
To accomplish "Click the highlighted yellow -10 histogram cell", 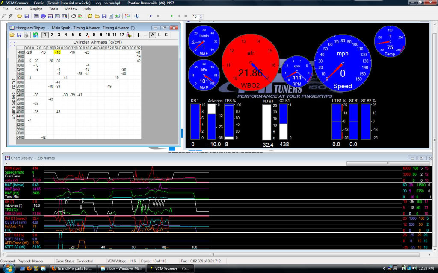I will pyautogui.click(x=58, y=52).
